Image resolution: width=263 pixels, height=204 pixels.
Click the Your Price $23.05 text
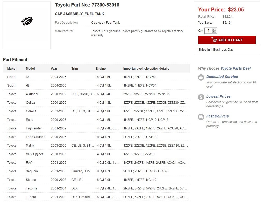[221, 10]
